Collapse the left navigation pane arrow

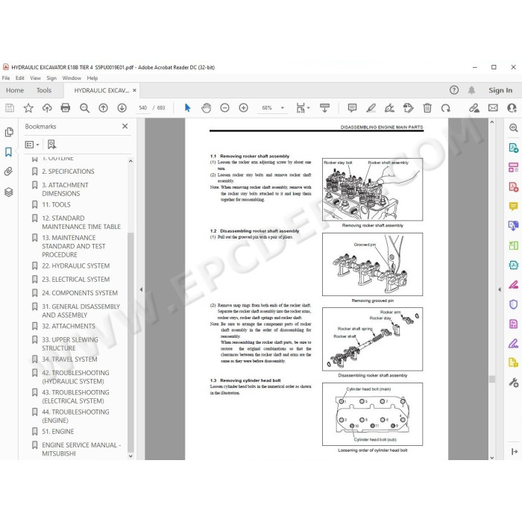tap(141, 289)
